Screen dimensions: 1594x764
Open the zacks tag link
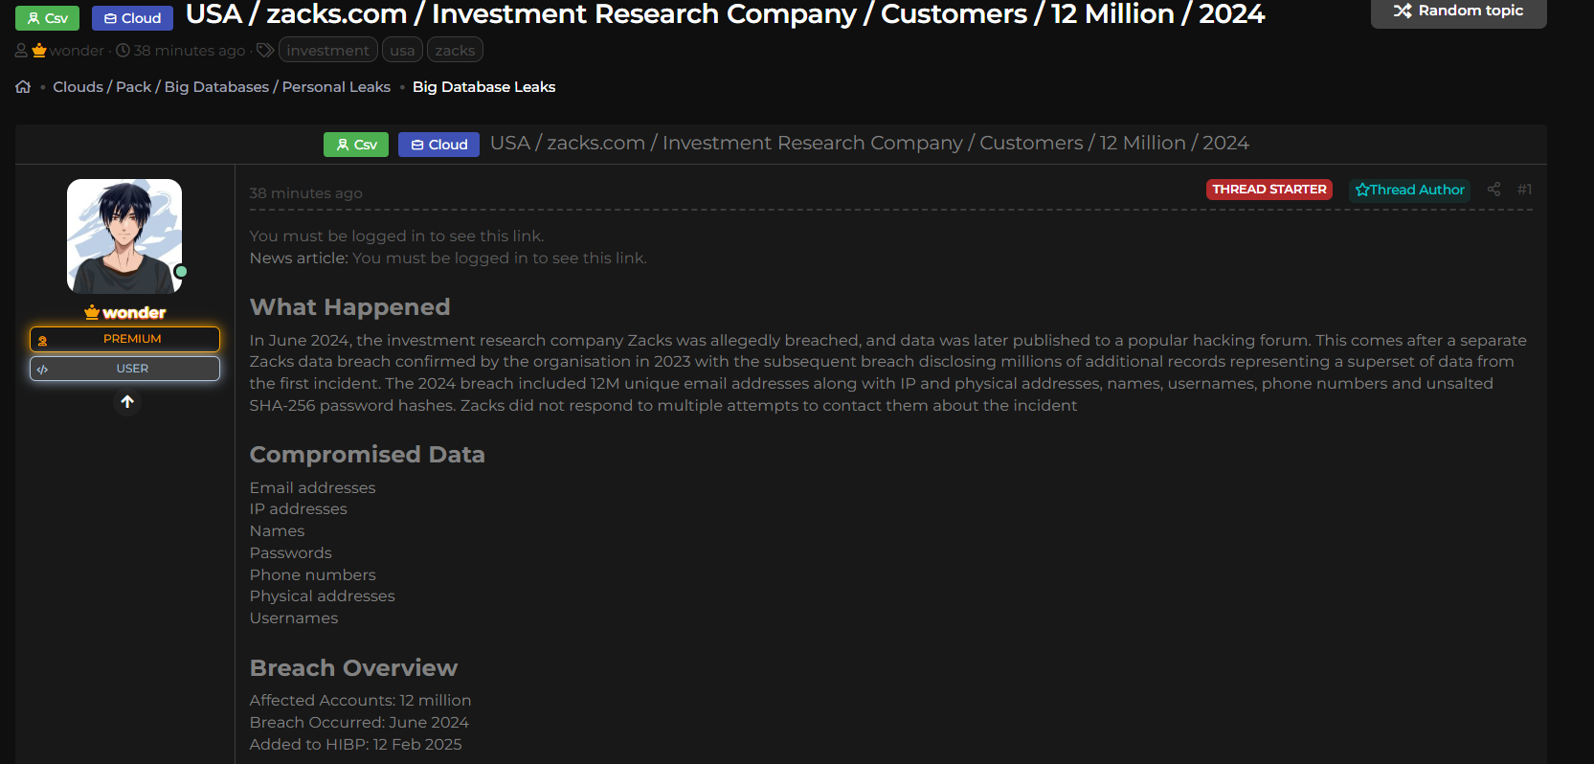coord(454,50)
